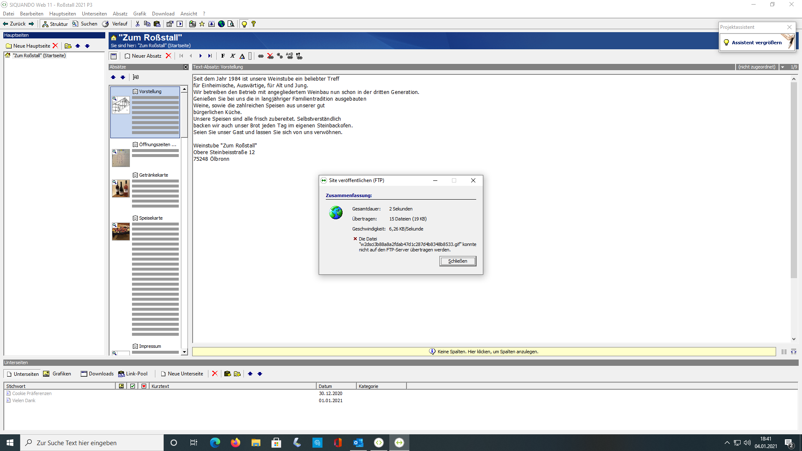The image size is (802, 451).
Task: Click the Schließen button in FTP dialog
Action: 457,261
